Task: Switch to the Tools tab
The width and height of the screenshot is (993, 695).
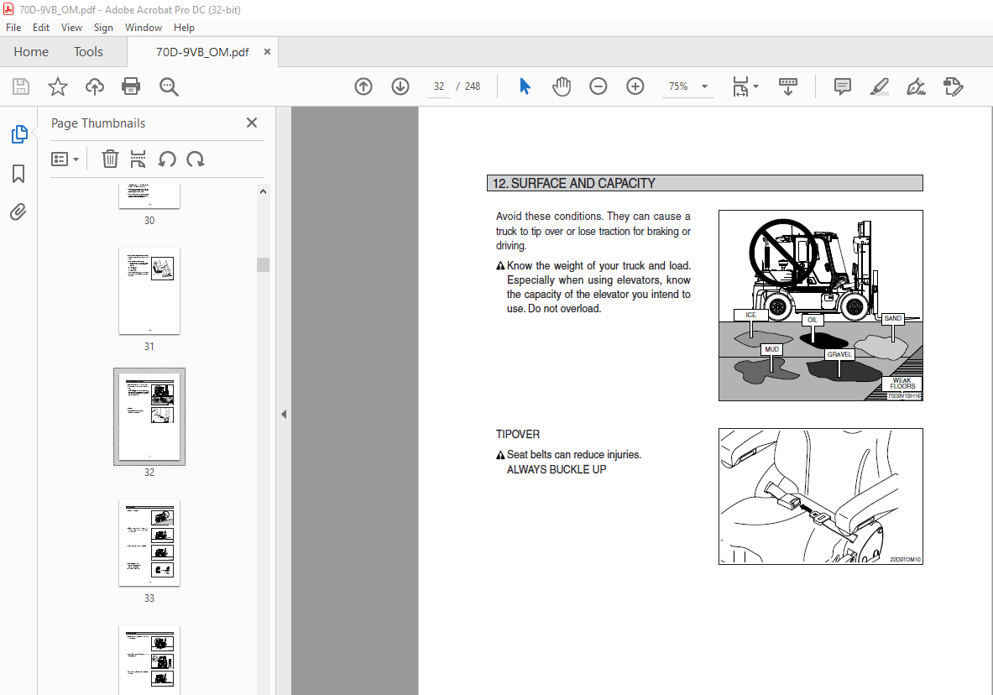Action: point(88,52)
